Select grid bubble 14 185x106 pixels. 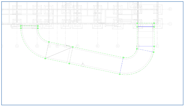(49, 46)
